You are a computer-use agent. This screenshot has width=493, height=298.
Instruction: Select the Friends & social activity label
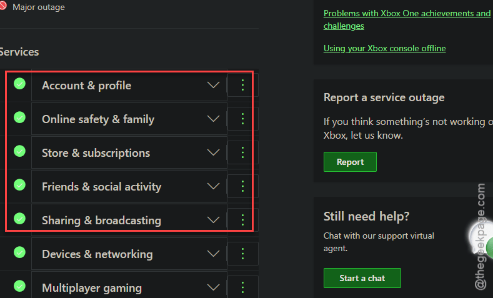[102, 187]
